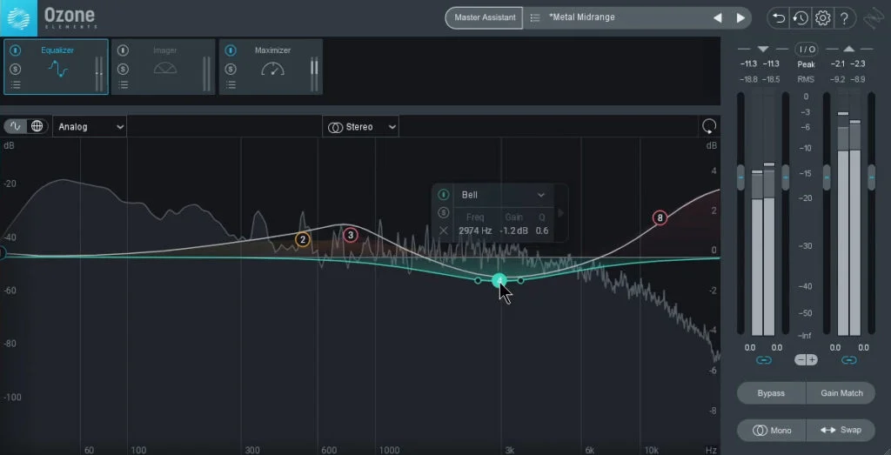Open the preset browser list icon

tap(535, 17)
